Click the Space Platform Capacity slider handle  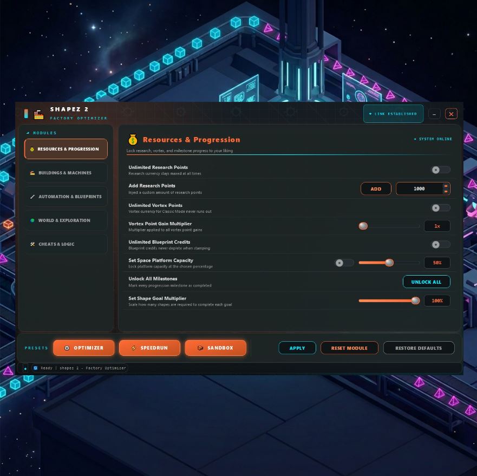(389, 262)
